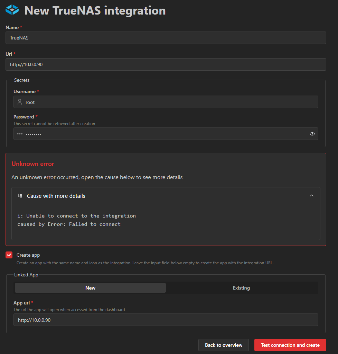
Task: Collapse the Cause with more details chevron
Action: pyautogui.click(x=312, y=195)
